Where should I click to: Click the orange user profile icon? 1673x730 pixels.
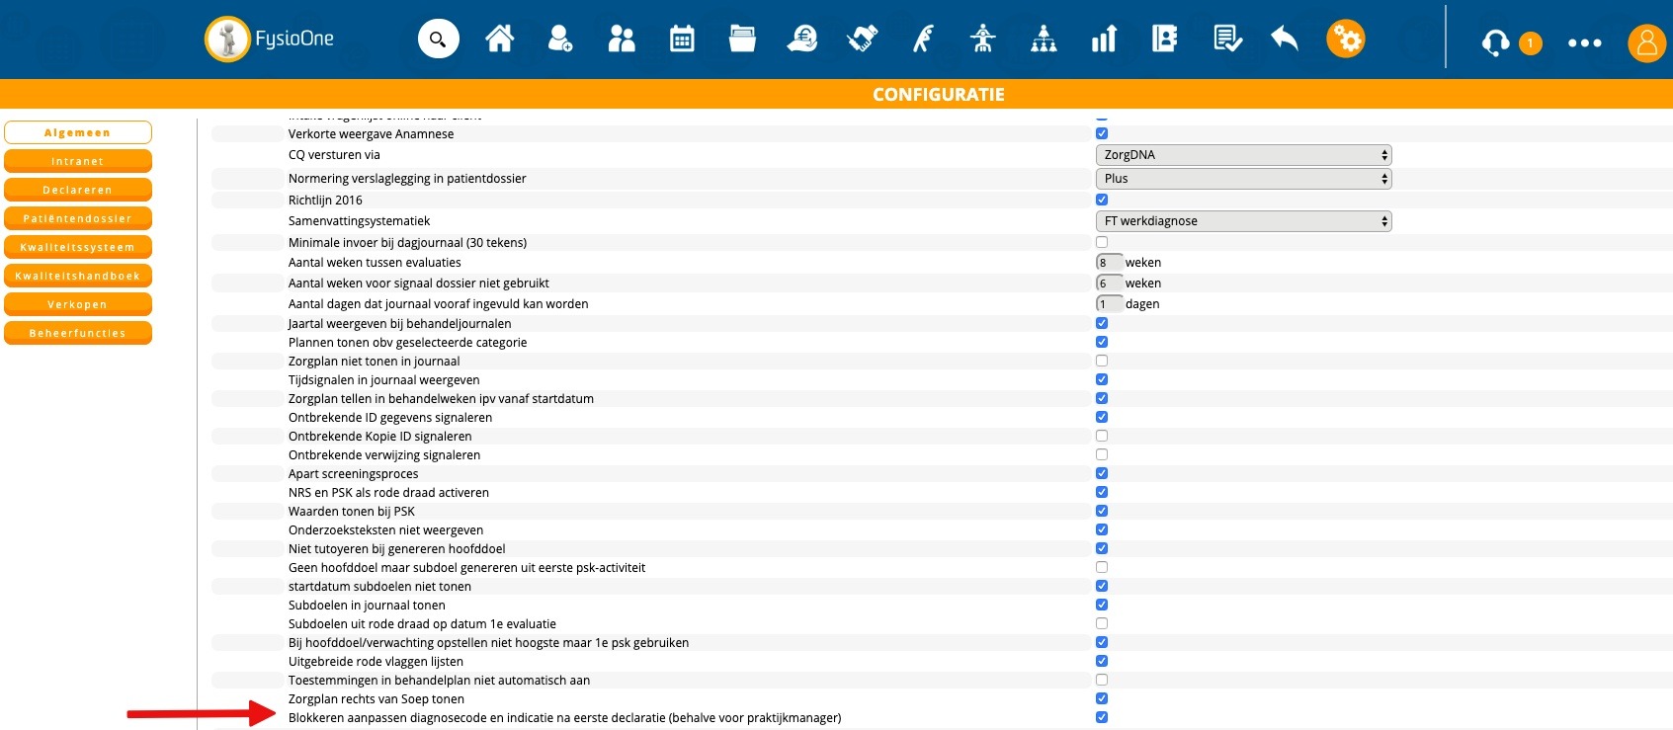[x=1646, y=42]
